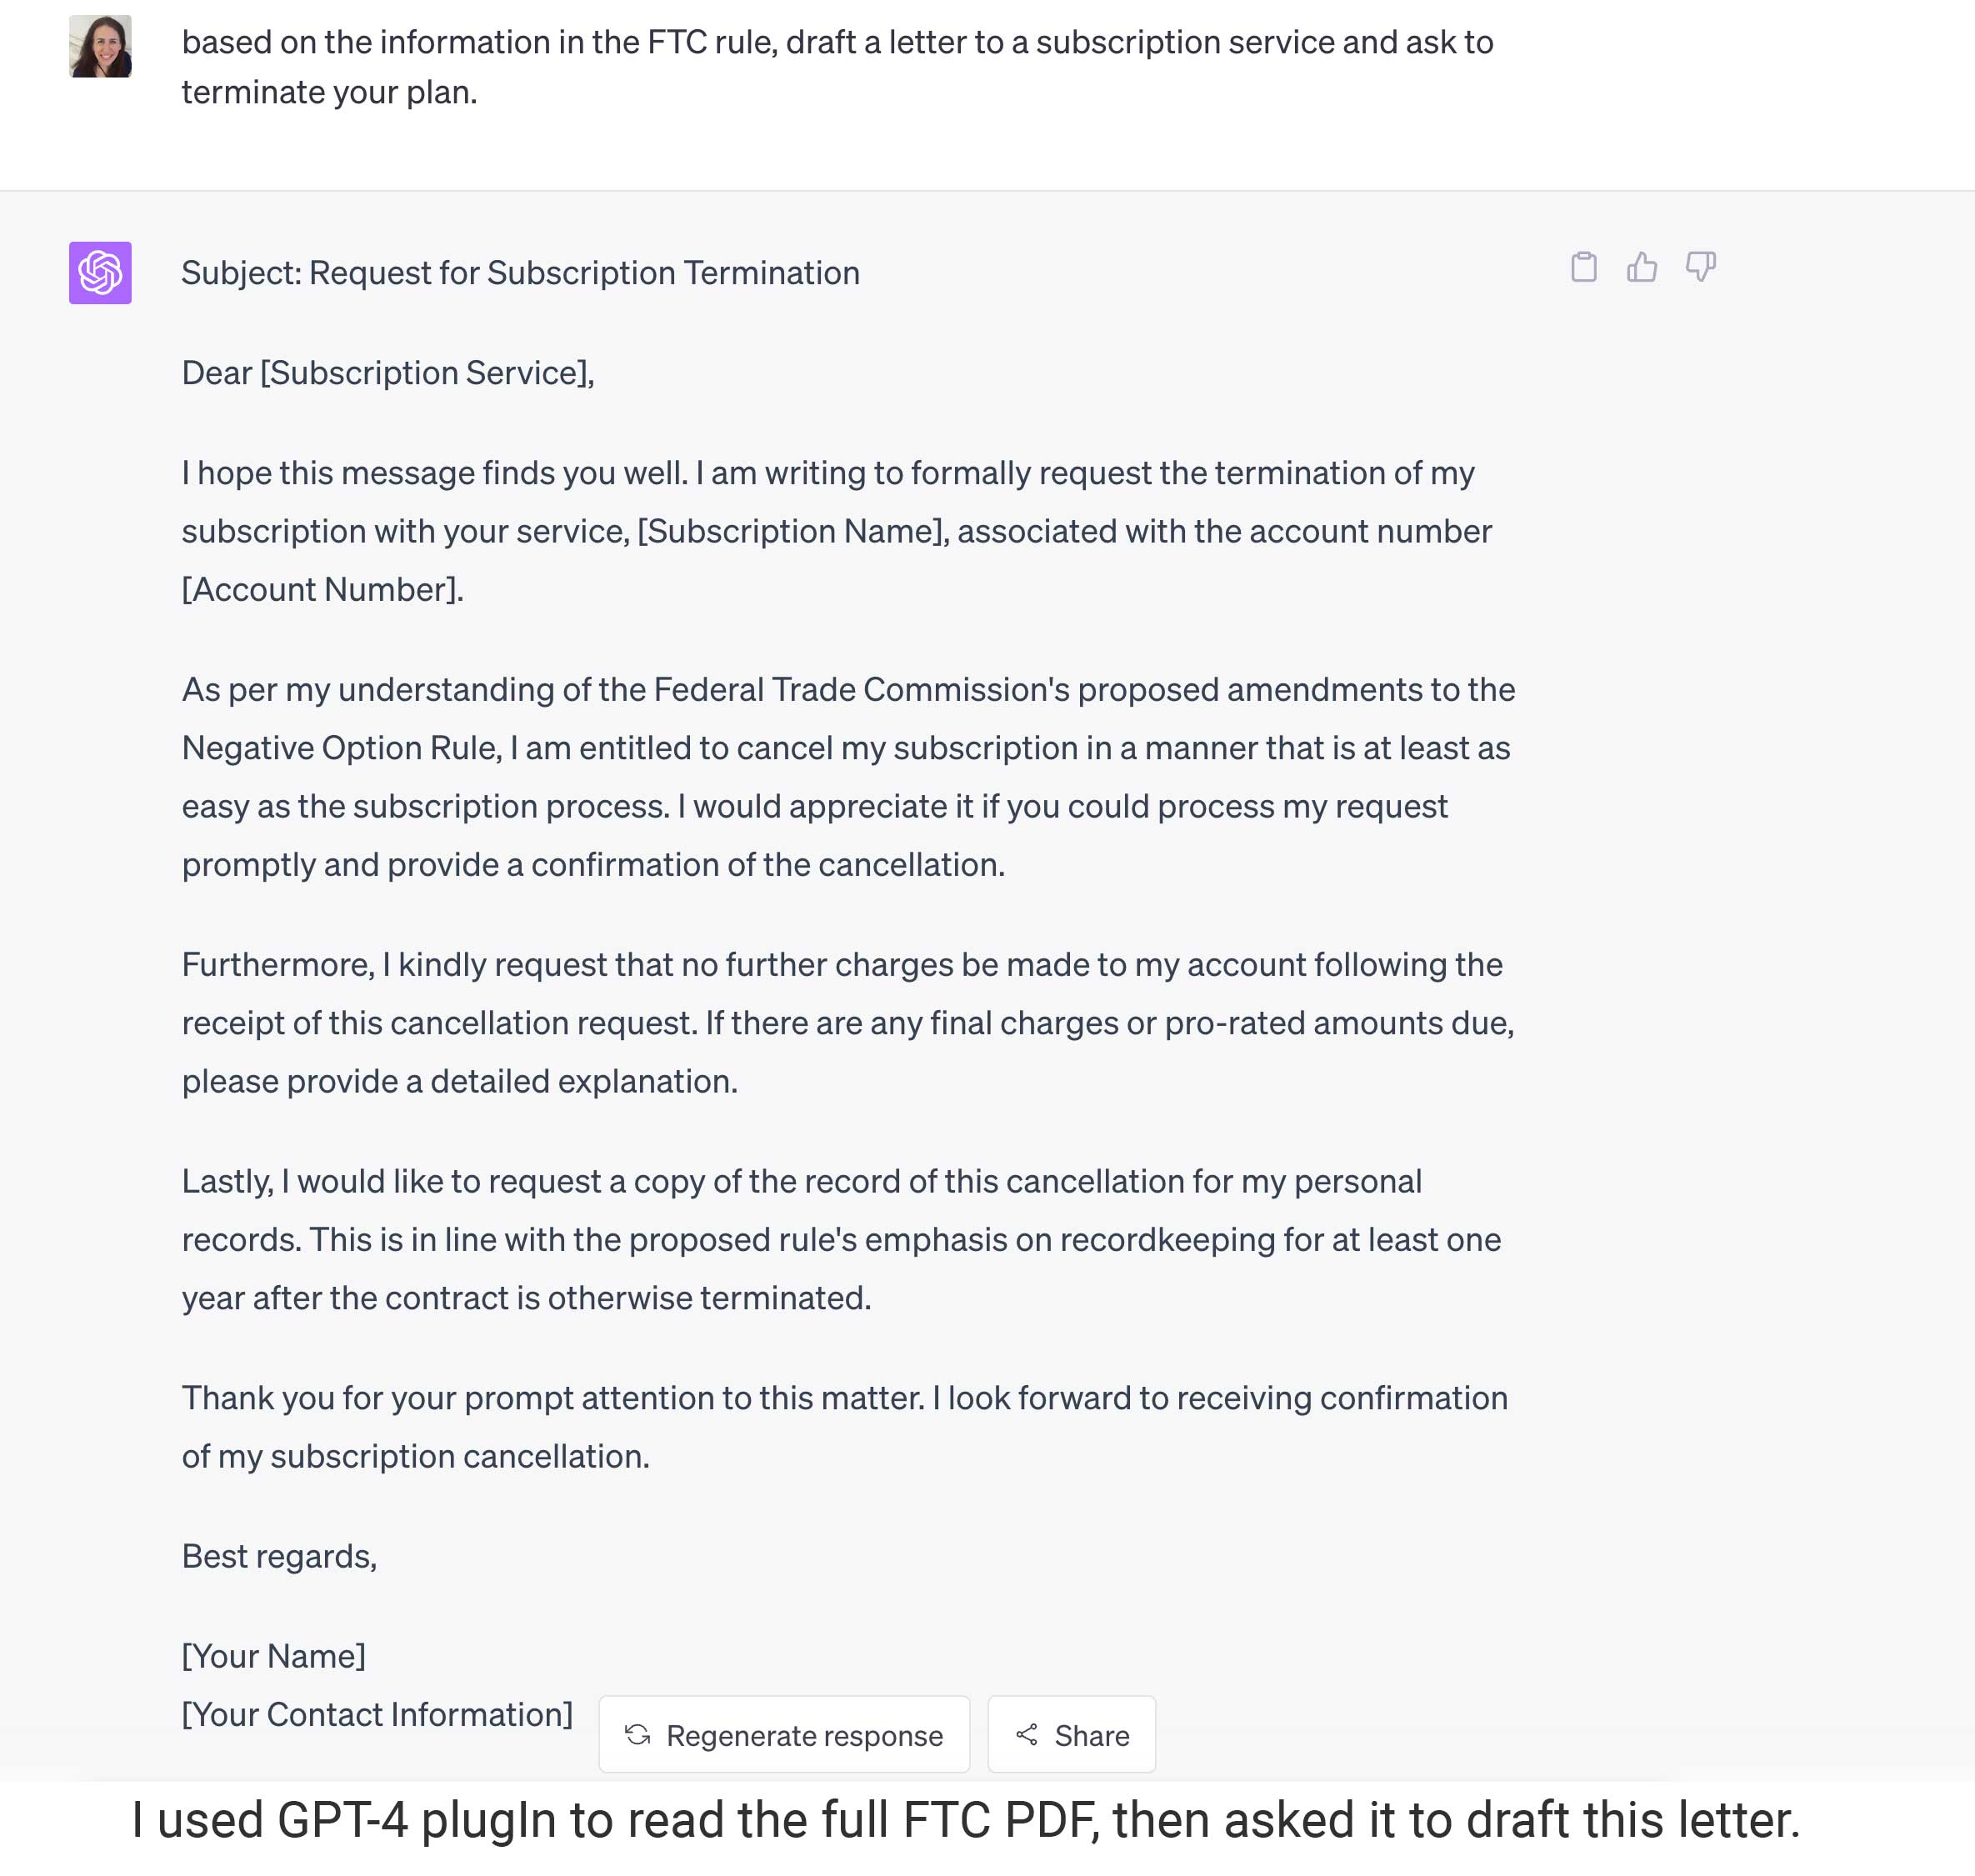Click the [Your Contact Information] placeholder
The width and height of the screenshot is (1975, 1876).
click(377, 1715)
